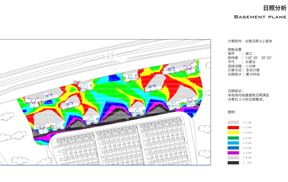Click the 节气 大寒日 parameter line
The width and height of the screenshot is (288, 182).
coord(241,62)
